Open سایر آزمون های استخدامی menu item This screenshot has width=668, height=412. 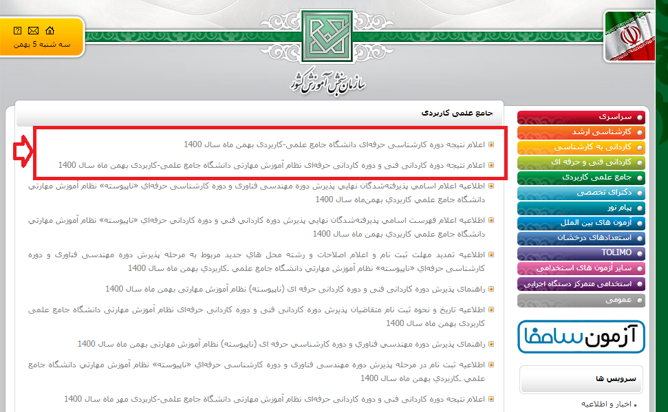[x=581, y=268]
